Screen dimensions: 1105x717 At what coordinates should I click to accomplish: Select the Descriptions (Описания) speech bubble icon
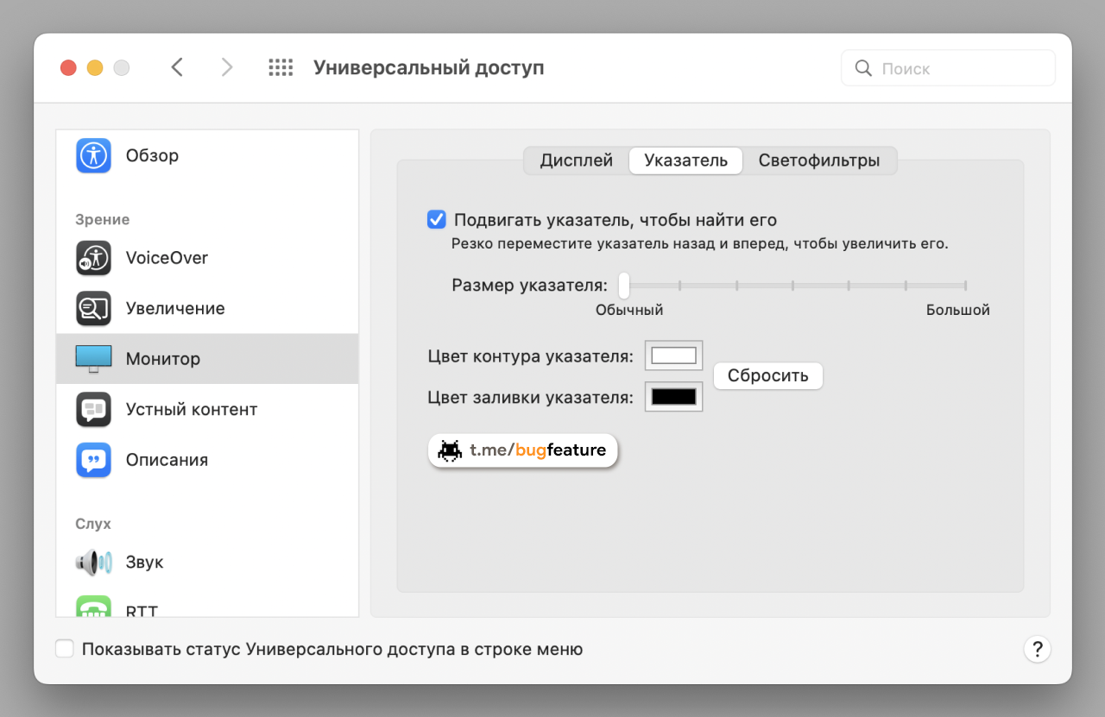[x=93, y=460]
